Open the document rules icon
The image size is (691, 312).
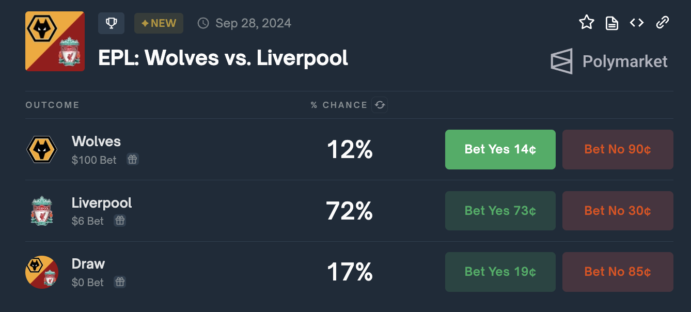(x=612, y=23)
